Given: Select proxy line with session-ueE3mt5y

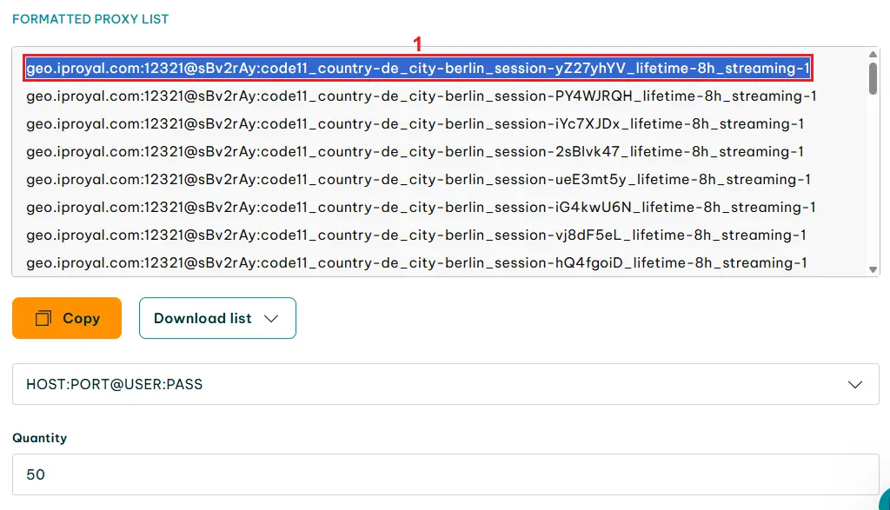Looking at the screenshot, I should point(418,179).
